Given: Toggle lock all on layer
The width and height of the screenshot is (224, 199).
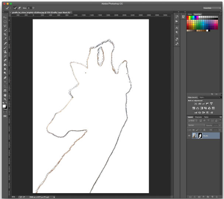Looking at the screenshot, I should click(204, 130).
